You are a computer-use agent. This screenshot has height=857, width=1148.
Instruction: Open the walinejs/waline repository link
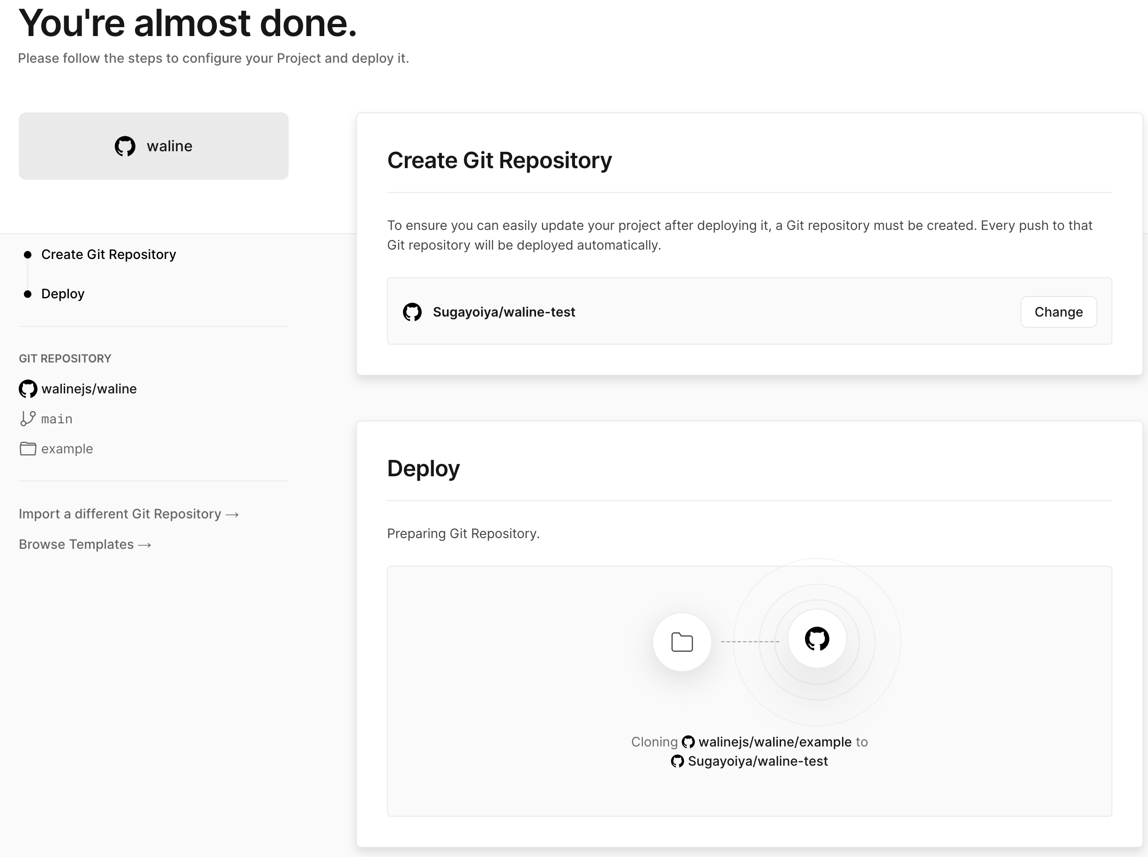tap(89, 389)
